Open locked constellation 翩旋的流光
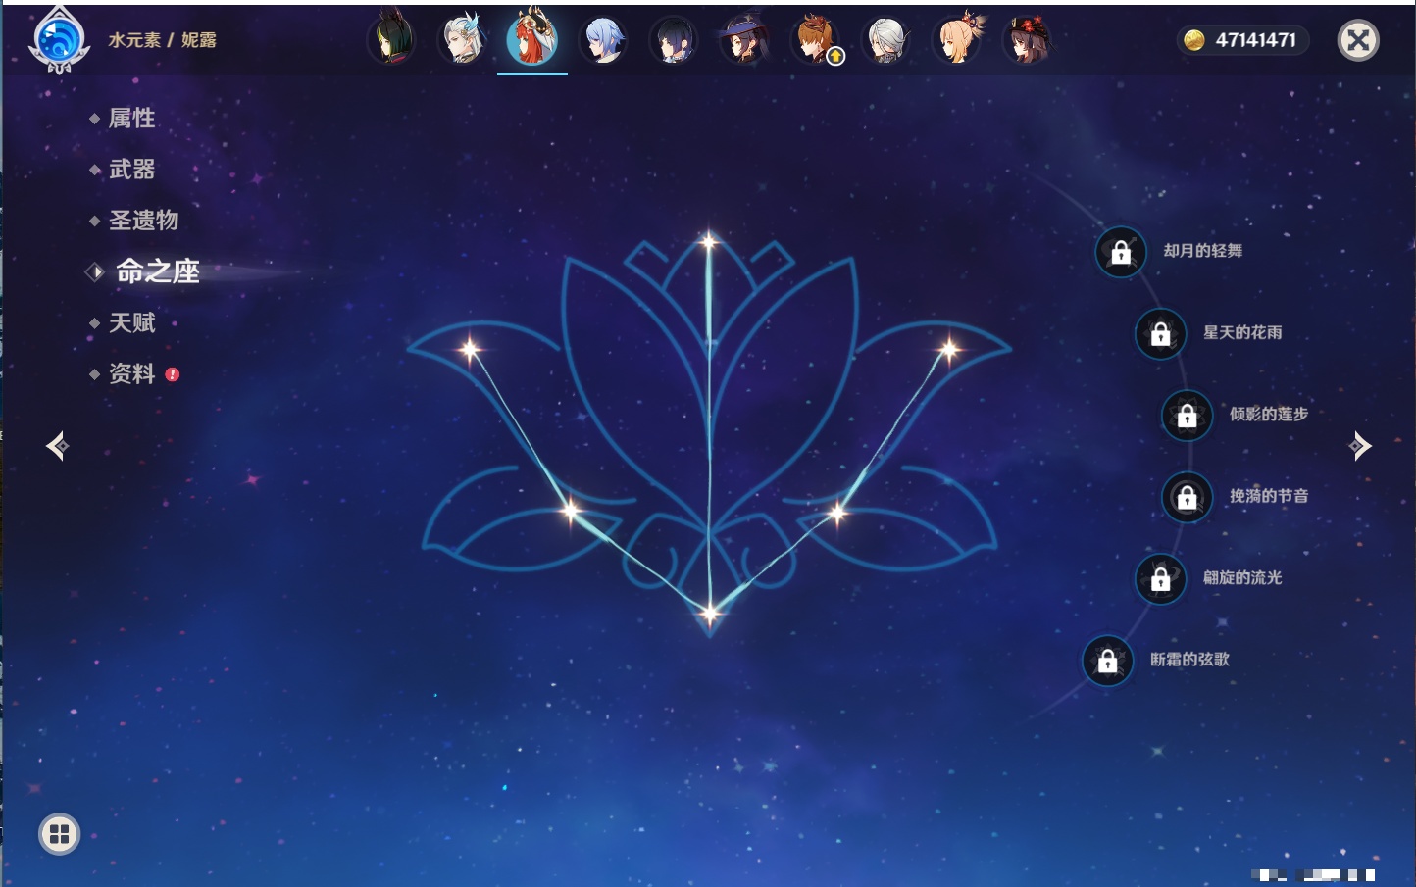1416x887 pixels. (1160, 578)
